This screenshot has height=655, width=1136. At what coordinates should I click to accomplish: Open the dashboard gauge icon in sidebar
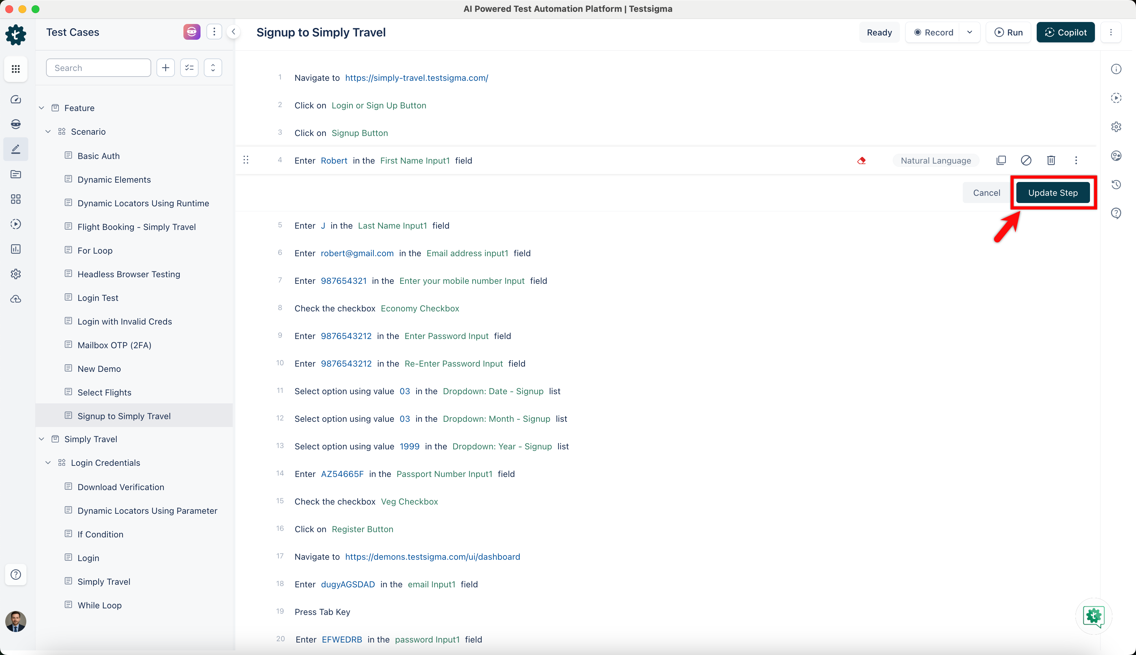point(16,100)
